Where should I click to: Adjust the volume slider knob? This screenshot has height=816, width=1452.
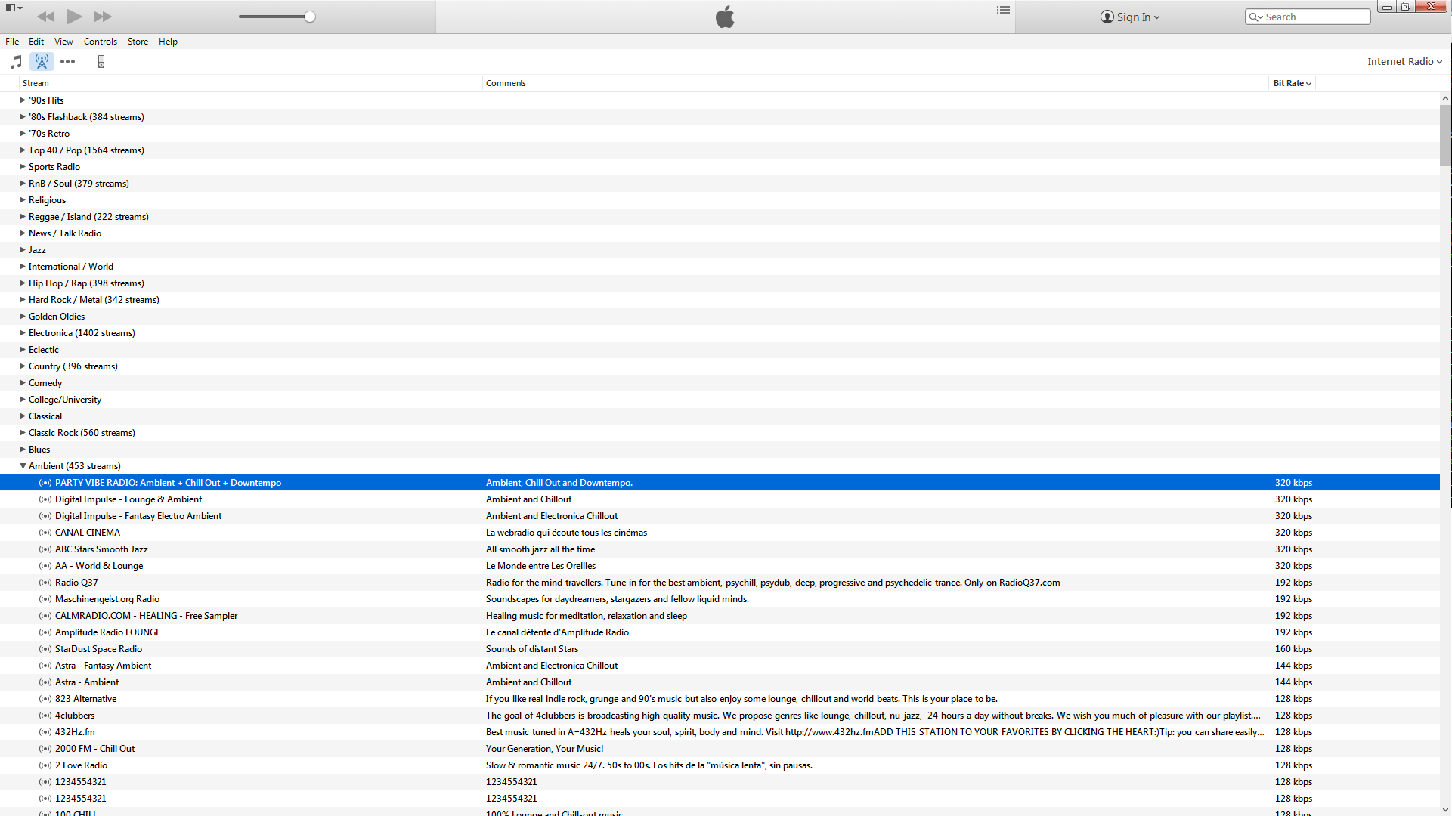pyautogui.click(x=310, y=17)
